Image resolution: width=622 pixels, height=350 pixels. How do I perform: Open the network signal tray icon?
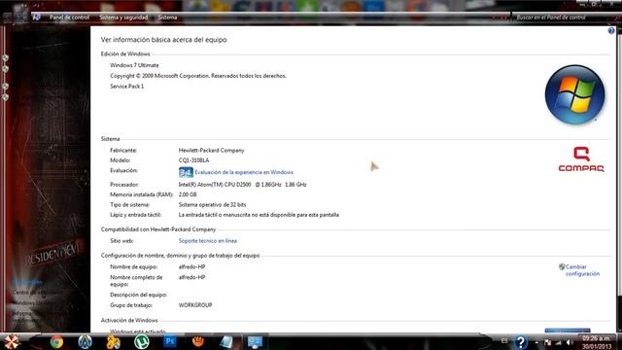559,342
